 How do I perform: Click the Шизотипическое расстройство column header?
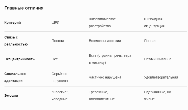click(102, 22)
